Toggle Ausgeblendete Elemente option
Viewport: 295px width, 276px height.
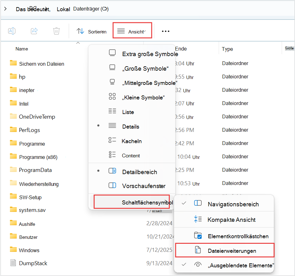(x=224, y=265)
